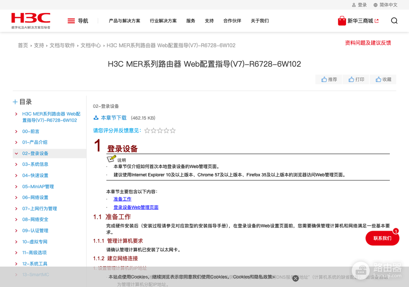Click the Cookies和隐私政策 link
This screenshot has height=287, width=409.
tap(254, 277)
